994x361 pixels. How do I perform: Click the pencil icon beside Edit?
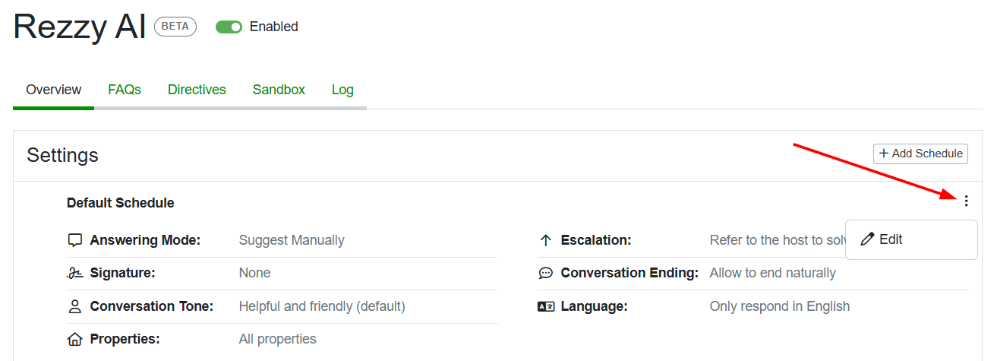(x=867, y=239)
